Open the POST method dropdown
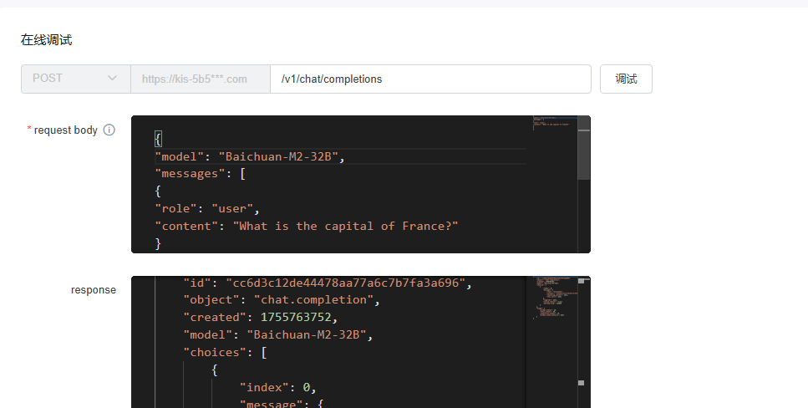This screenshot has height=408, width=808. point(76,79)
